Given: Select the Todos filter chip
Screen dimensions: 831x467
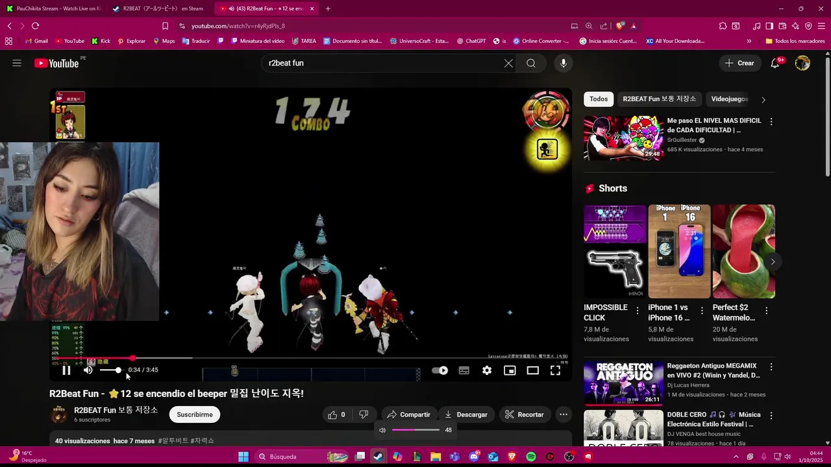Looking at the screenshot, I should (599, 99).
